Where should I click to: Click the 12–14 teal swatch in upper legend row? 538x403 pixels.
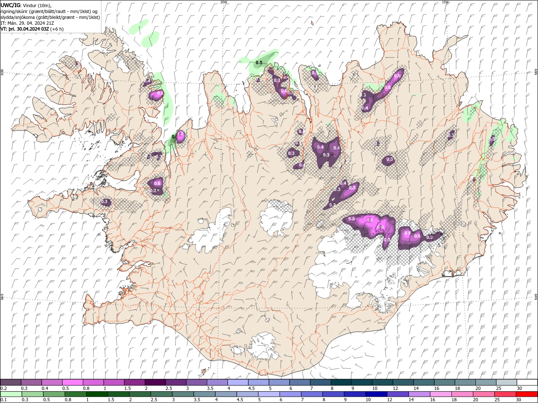[x=403, y=382]
